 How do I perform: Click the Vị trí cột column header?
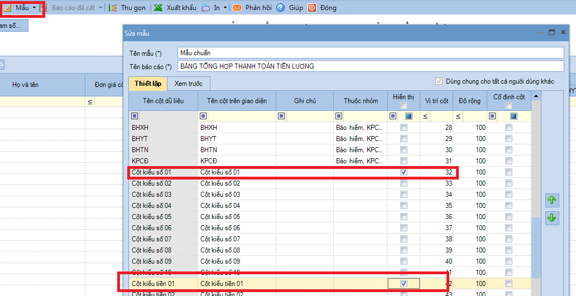click(436, 101)
